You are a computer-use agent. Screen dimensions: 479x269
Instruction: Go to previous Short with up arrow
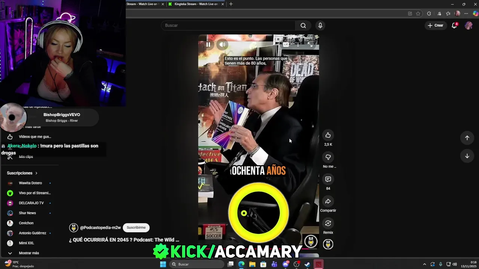pyautogui.click(x=467, y=137)
